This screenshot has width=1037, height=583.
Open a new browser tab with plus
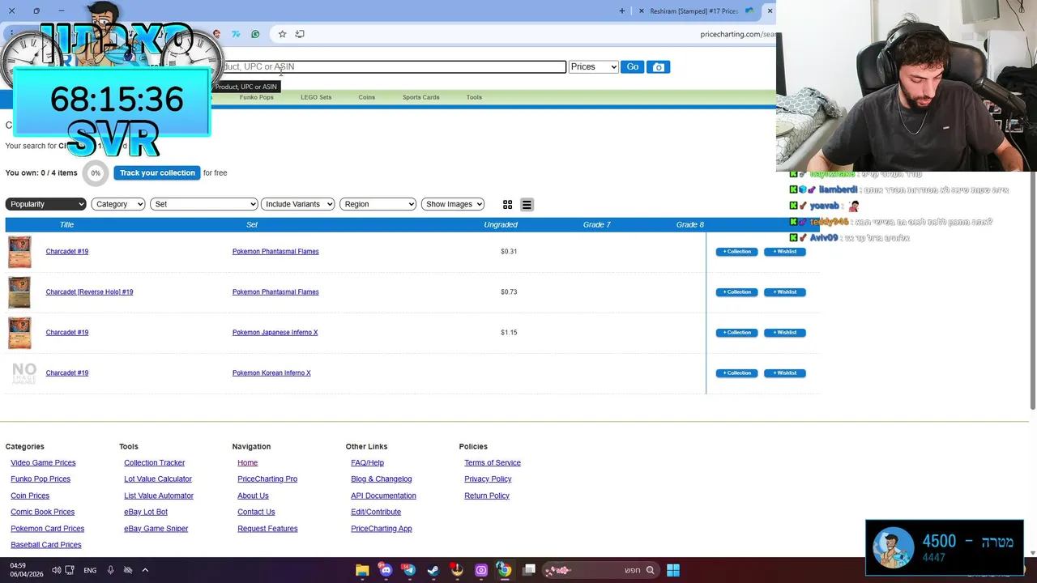[x=622, y=11]
